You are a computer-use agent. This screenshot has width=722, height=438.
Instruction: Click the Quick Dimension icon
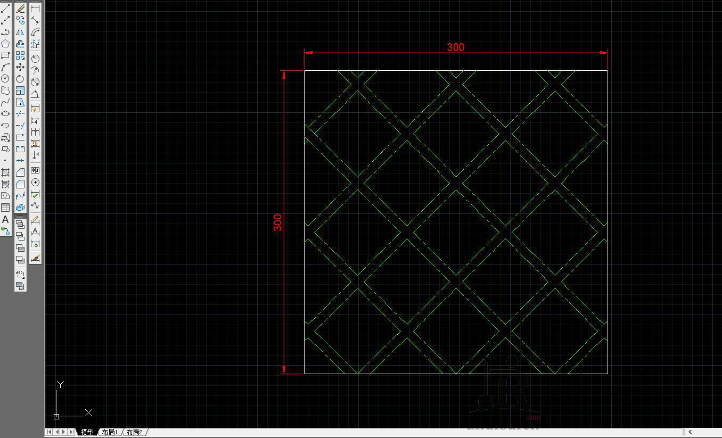pos(35,109)
